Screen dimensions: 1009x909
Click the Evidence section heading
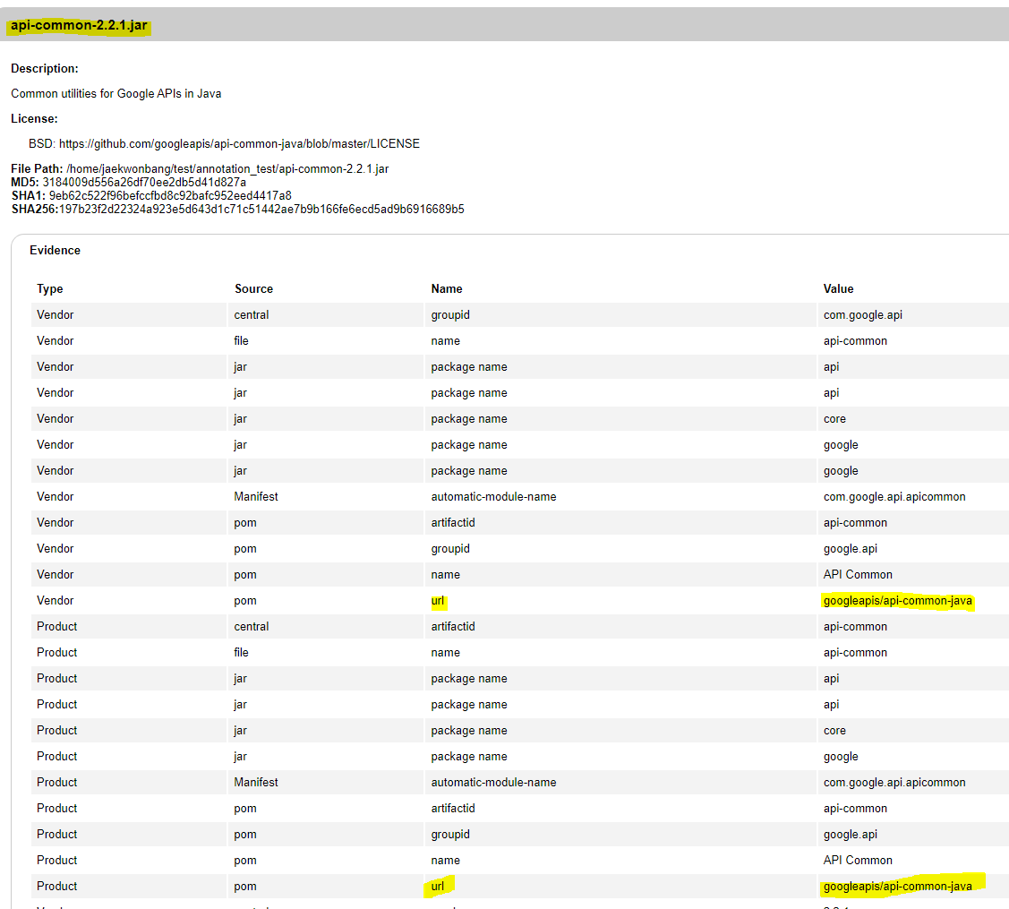tap(55, 250)
